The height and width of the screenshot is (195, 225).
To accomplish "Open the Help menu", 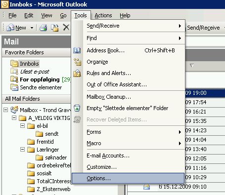I will click(125, 15).
